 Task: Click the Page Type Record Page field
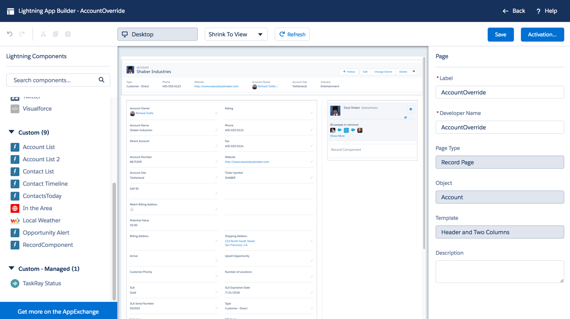(x=500, y=162)
